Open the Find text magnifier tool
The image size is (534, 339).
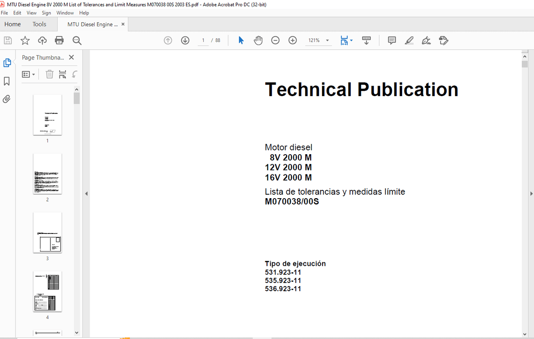77,40
